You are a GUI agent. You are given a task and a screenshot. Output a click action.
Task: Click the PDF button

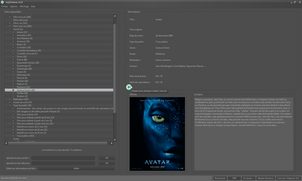[234, 178]
